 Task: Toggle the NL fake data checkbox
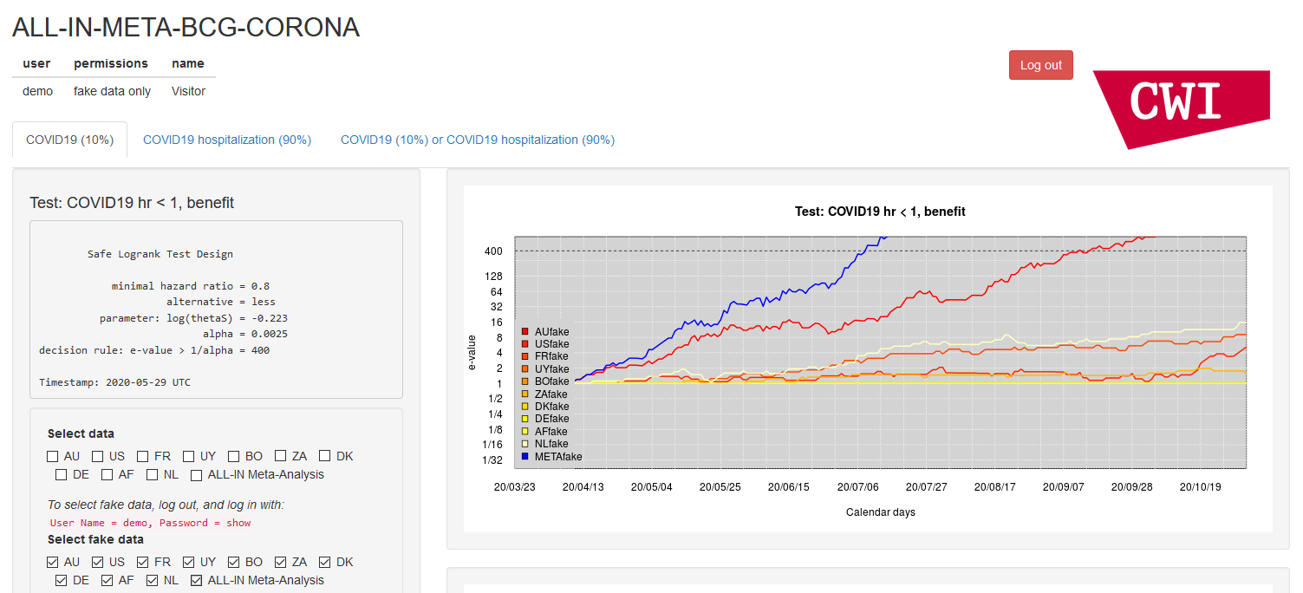point(153,580)
